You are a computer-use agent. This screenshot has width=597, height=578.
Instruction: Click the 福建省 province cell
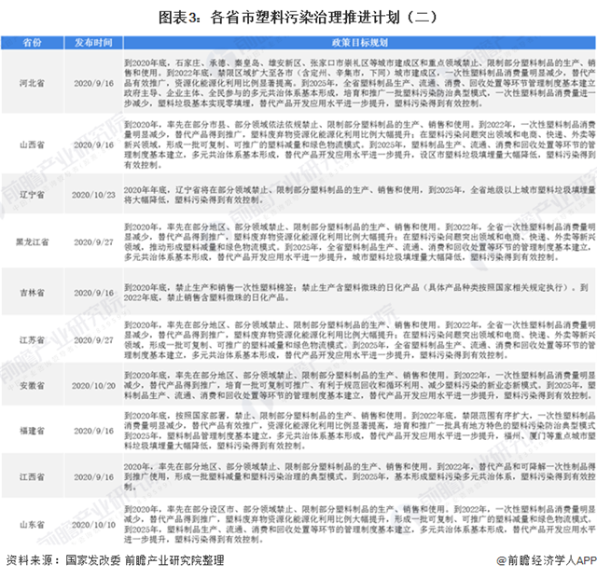33,432
